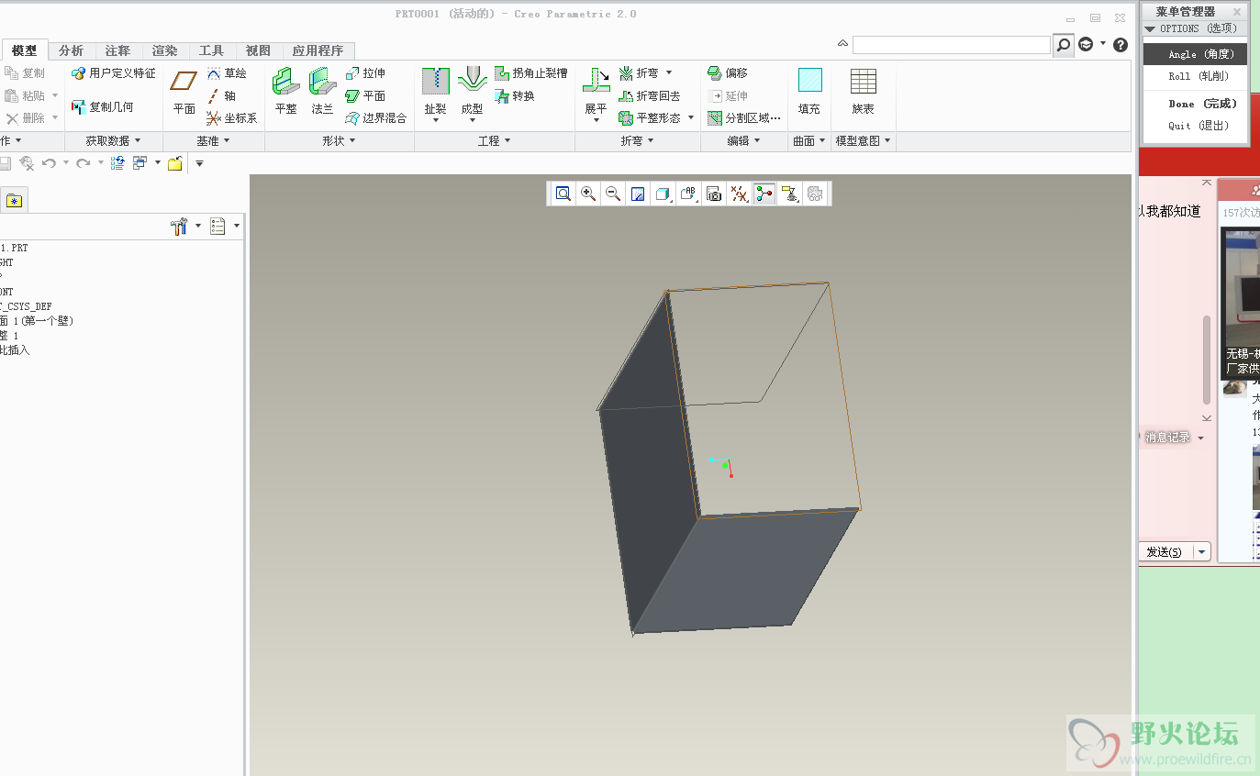The width and height of the screenshot is (1260, 776).
Task: Switch to the 应用程序 ribbon tab
Action: tap(318, 50)
